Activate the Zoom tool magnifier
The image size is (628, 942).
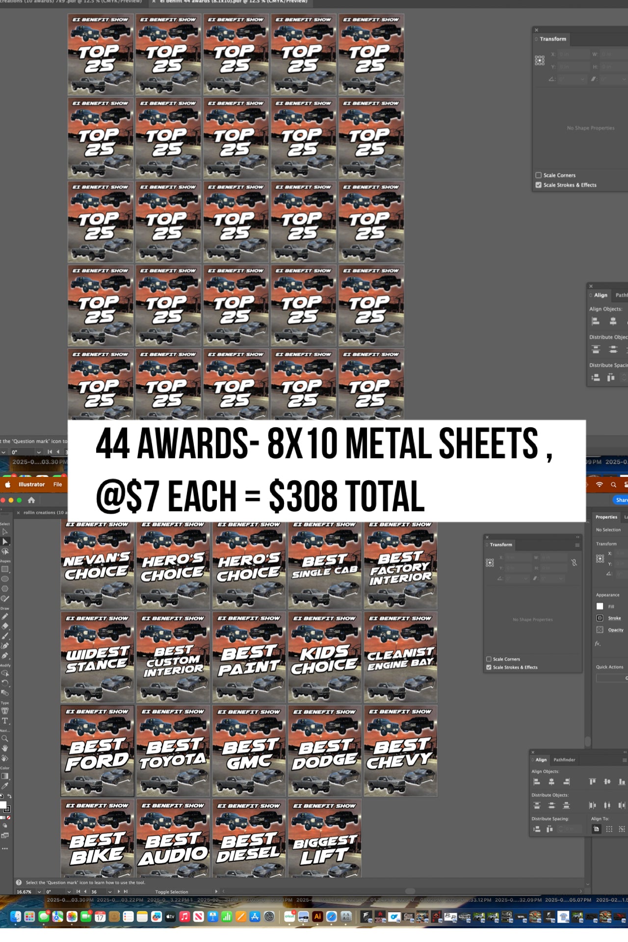pyautogui.click(x=5, y=738)
